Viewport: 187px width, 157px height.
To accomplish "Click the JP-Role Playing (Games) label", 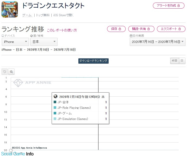I will (x=74, y=108).
